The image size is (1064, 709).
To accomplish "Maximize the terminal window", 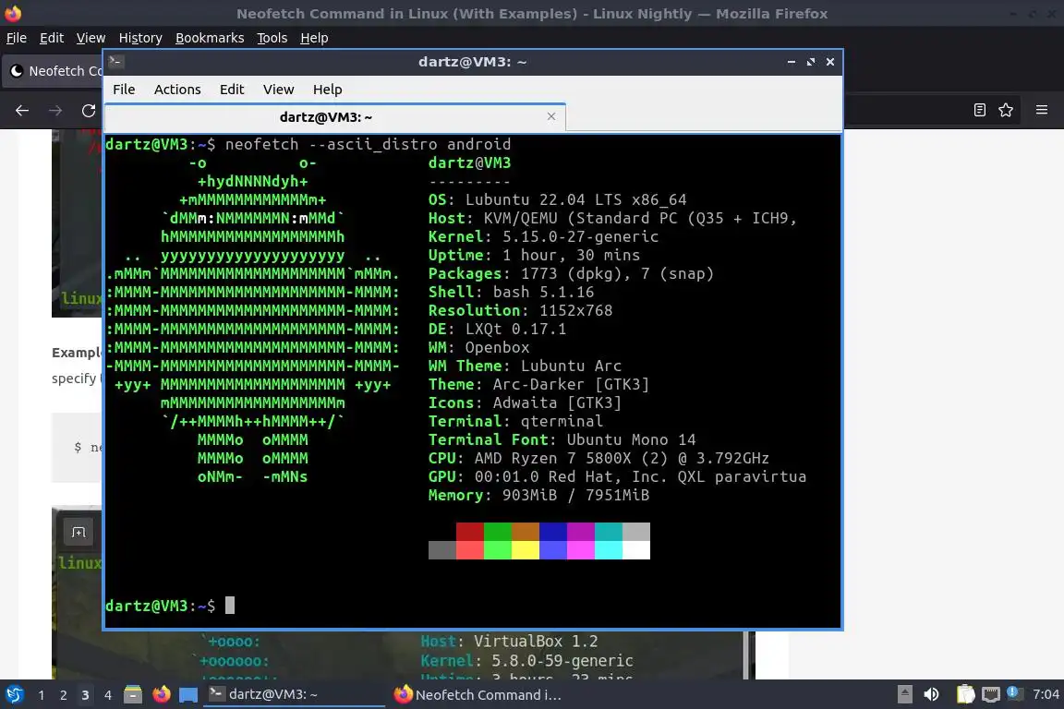I will tap(811, 62).
